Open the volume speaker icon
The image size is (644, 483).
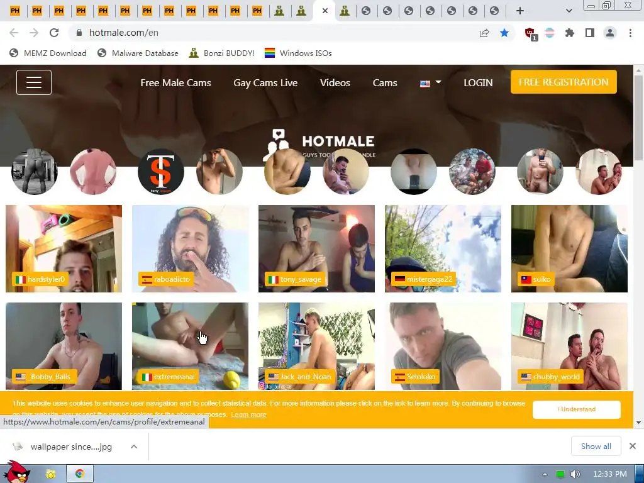pyautogui.click(x=575, y=474)
